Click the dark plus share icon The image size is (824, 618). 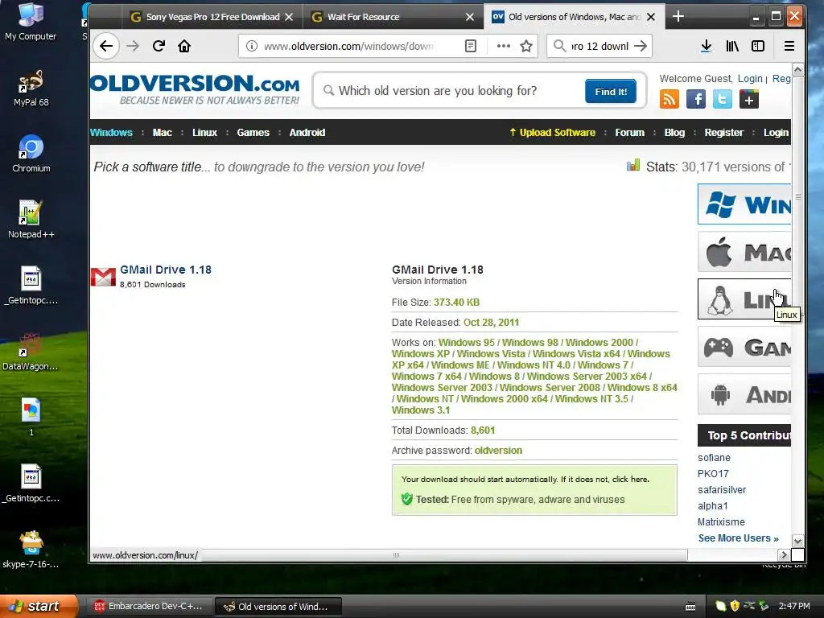749,99
